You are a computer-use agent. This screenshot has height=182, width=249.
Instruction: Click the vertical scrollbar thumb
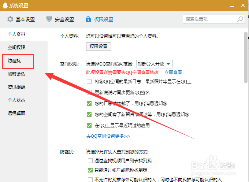click(x=245, y=57)
